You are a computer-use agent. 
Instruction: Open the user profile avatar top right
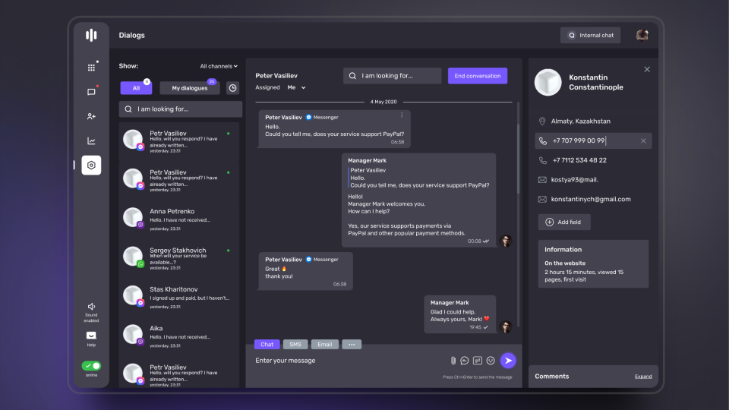tap(642, 35)
